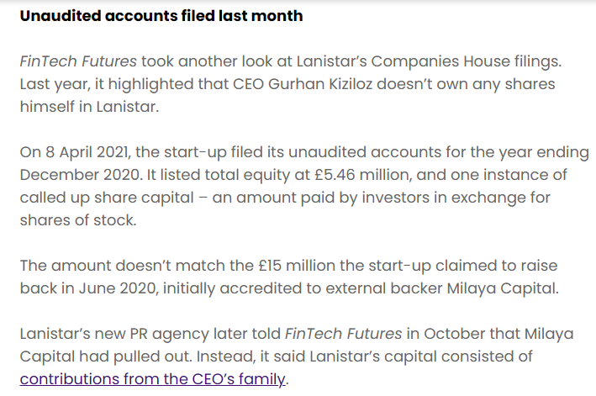Click the words 'Last year, it highlighted'
This screenshot has width=596, height=396.
(x=107, y=84)
